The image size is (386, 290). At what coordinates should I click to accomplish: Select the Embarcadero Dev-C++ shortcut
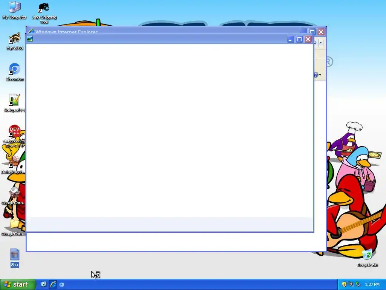click(x=14, y=136)
